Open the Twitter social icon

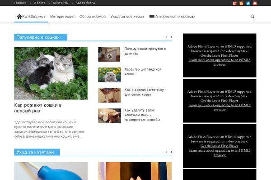[x=248, y=3]
